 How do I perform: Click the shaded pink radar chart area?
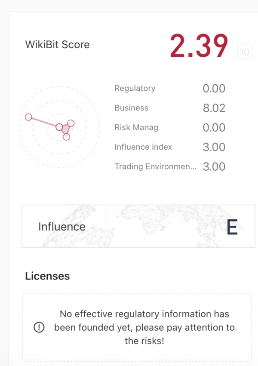[x=66, y=129]
